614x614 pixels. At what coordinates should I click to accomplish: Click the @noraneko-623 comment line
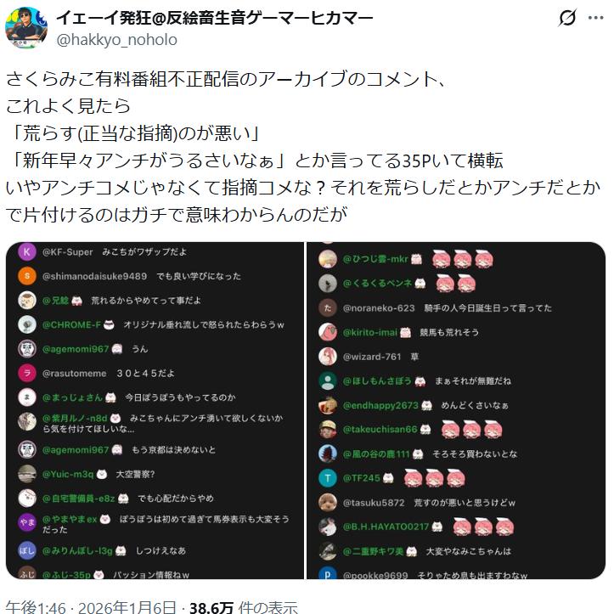point(448,308)
